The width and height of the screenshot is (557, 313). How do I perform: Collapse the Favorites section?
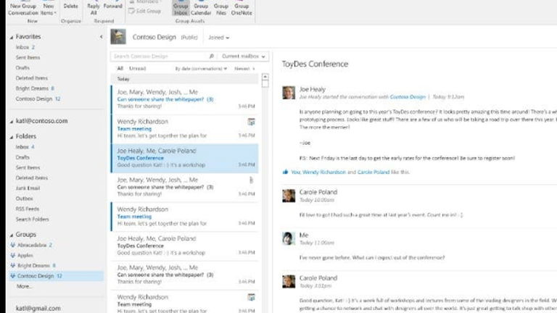(x=12, y=37)
